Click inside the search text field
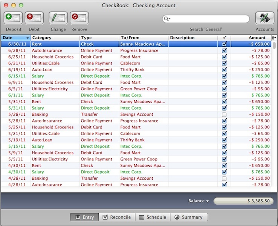 pos(209,19)
